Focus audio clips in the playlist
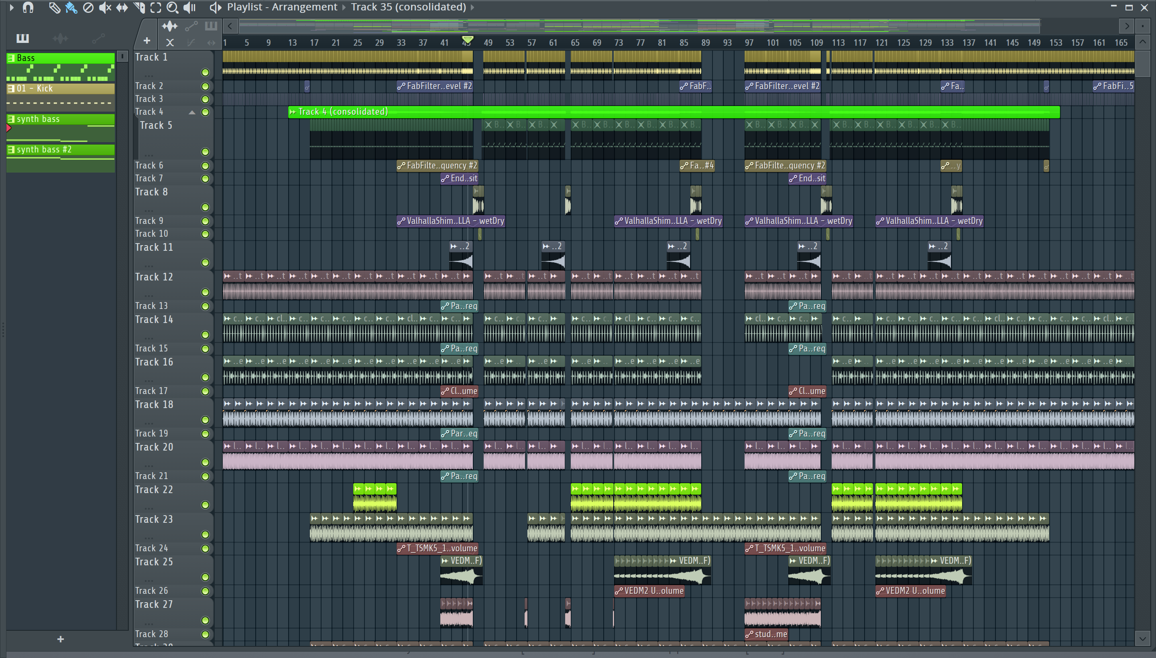This screenshot has height=658, width=1156. click(170, 26)
